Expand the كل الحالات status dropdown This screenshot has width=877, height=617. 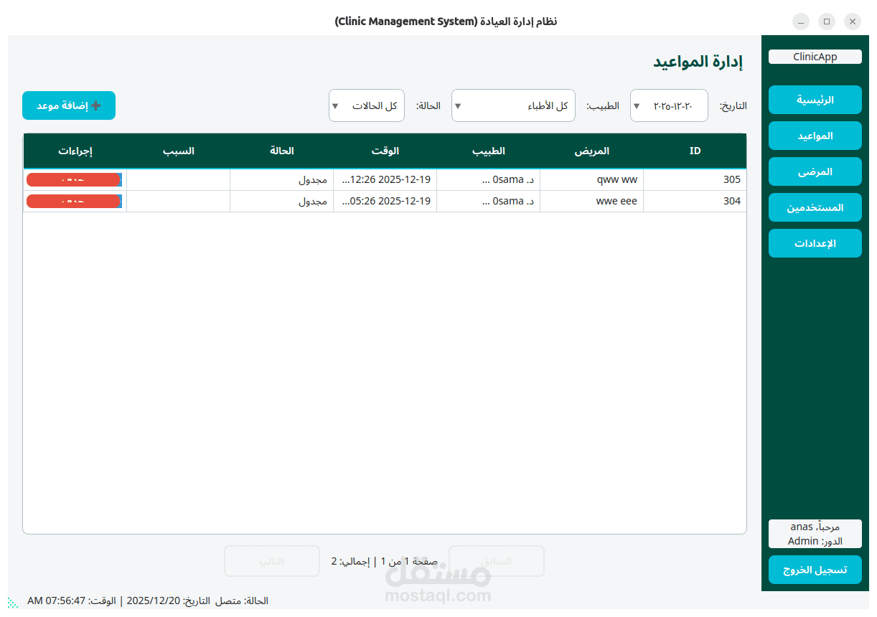[367, 105]
